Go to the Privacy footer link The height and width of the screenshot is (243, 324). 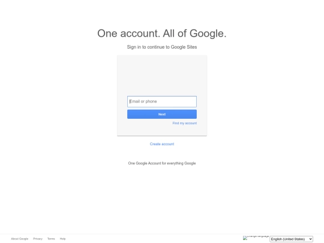pos(38,239)
